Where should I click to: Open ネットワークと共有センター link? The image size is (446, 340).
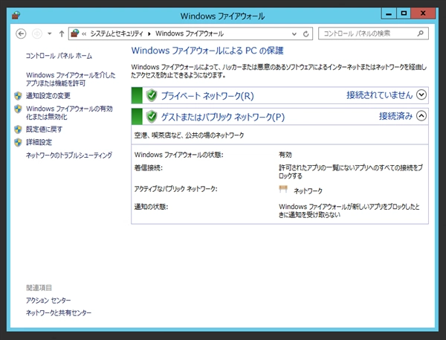59,312
